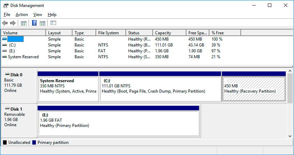This screenshot has width=294, height=155.
Task: Open Help via blue question icon
Action: (x=34, y=23)
